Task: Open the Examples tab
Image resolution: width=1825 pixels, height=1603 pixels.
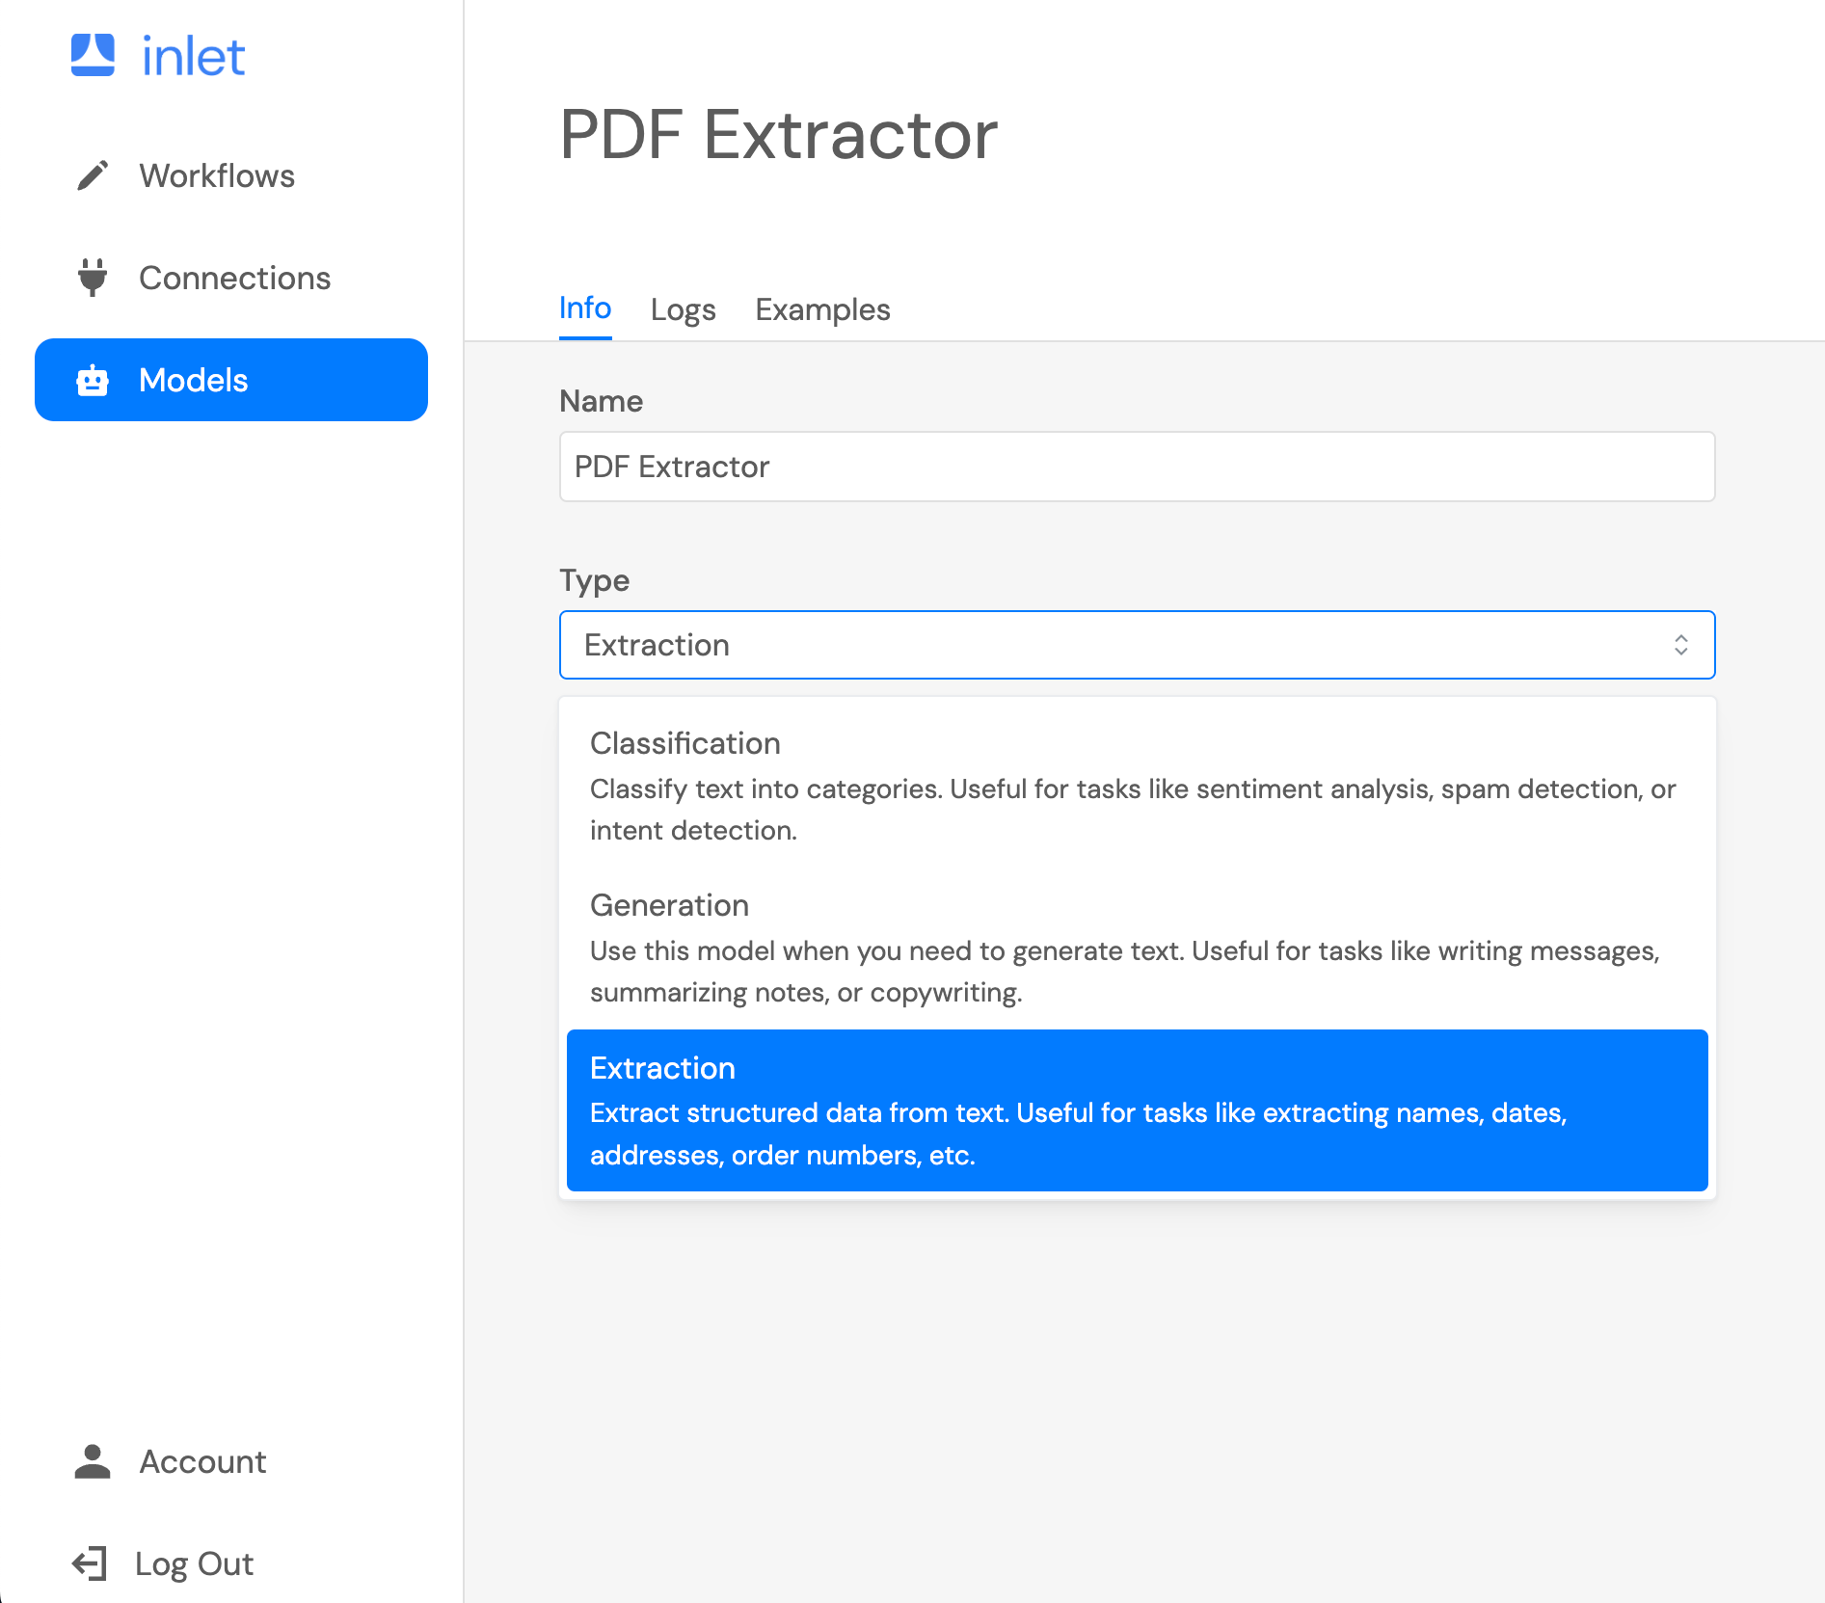Action: (821, 309)
